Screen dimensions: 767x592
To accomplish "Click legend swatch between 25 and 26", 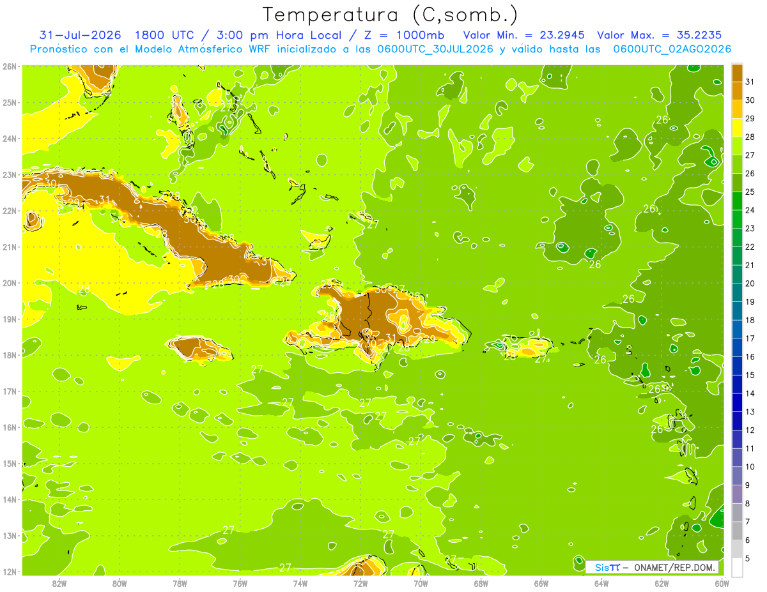I will click(737, 182).
